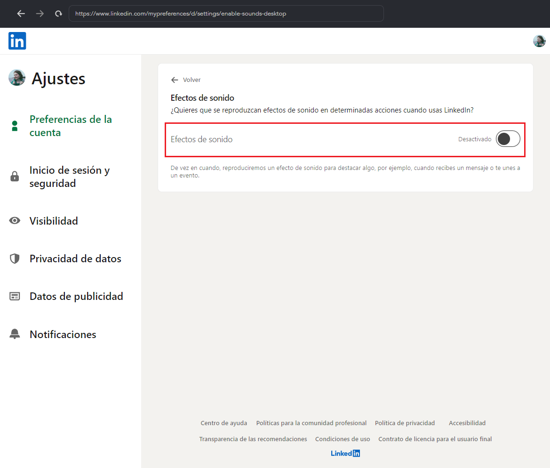Reload the page with refresh icon
Viewport: 550px width, 468px height.
[x=58, y=14]
